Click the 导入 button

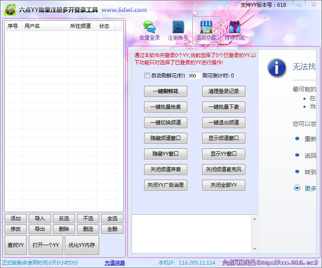click(40, 219)
